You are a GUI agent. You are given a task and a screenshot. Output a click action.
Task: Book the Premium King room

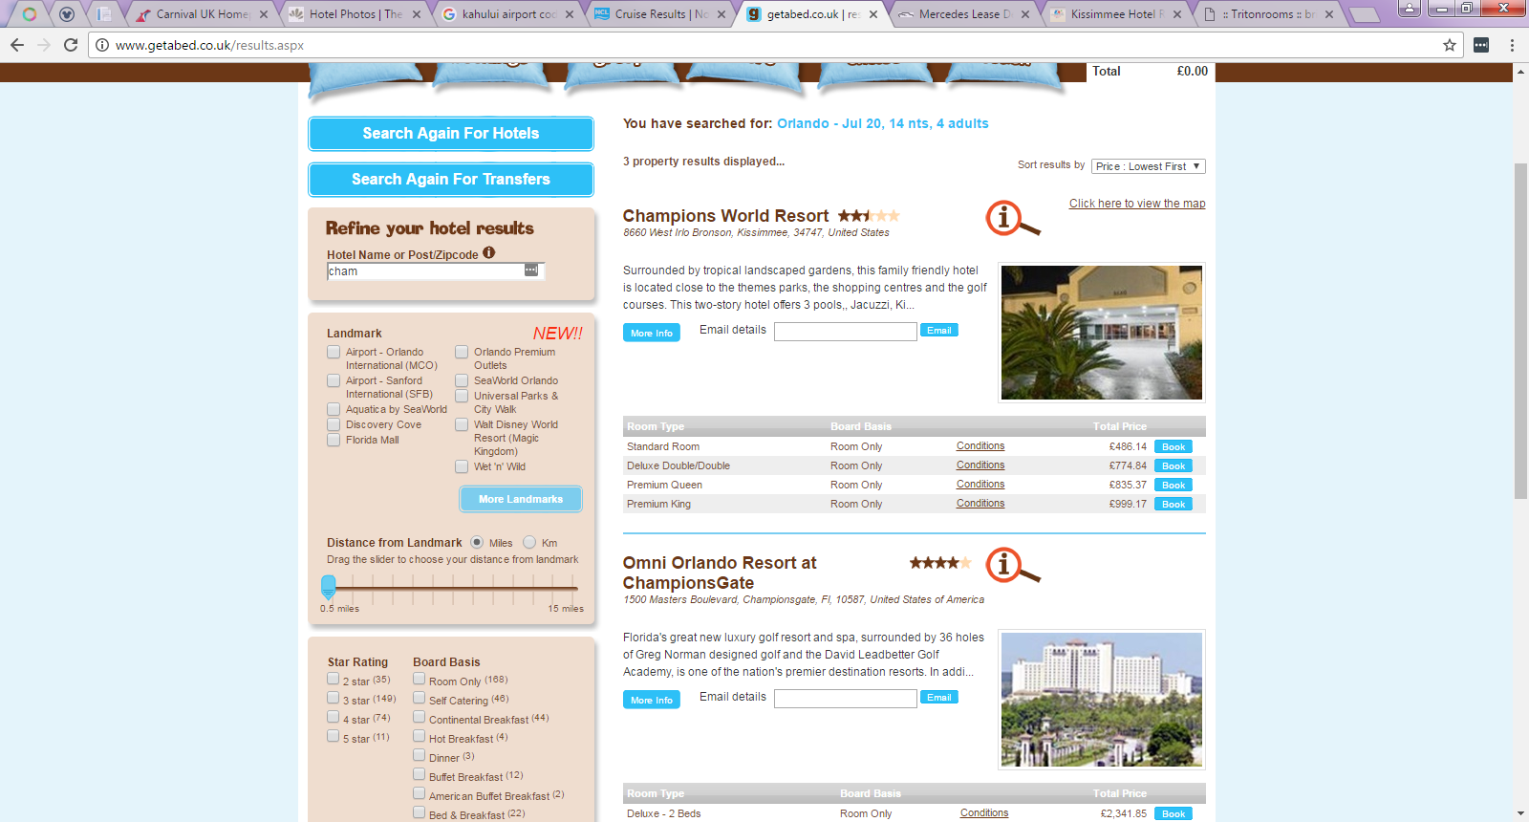click(x=1174, y=504)
